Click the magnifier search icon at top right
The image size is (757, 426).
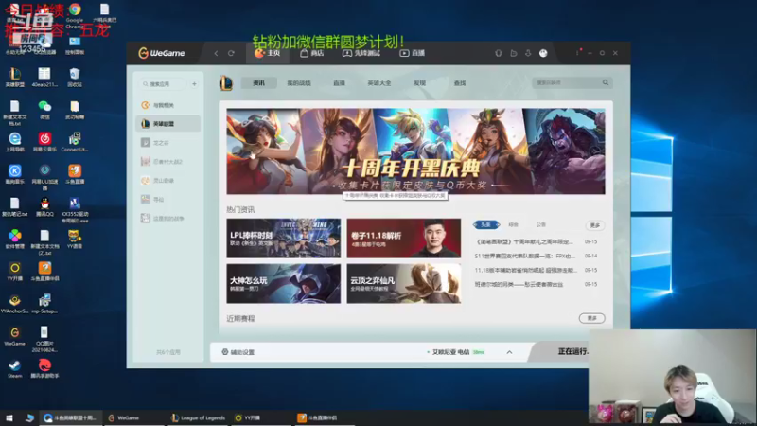point(606,82)
